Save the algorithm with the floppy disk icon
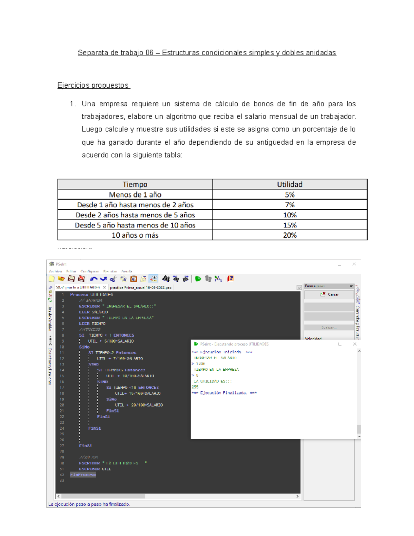The height and width of the screenshot is (536, 414). pyautogui.click(x=71, y=279)
